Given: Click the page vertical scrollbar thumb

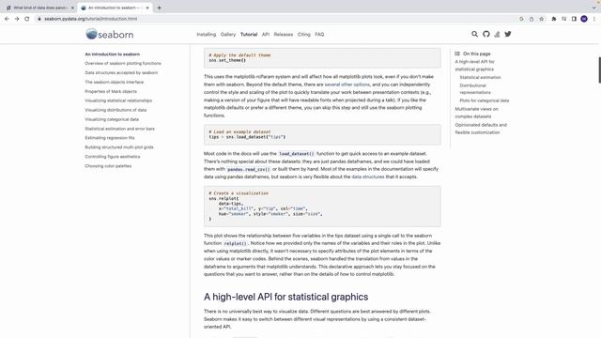Looking at the screenshot, I should (599, 69).
